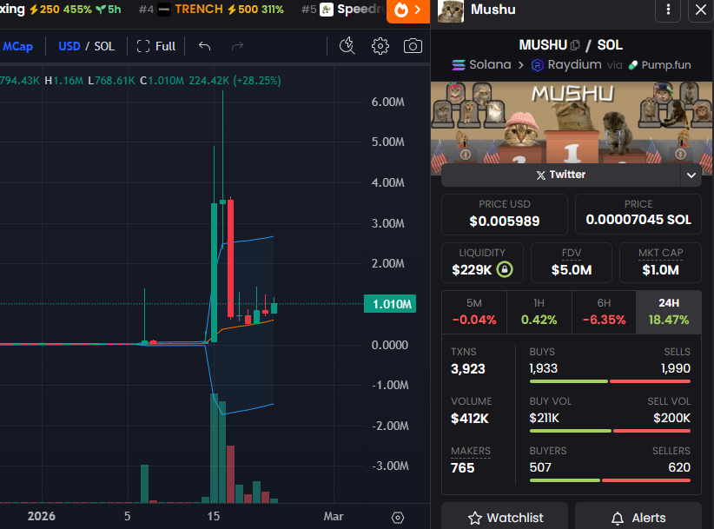Click the MKT CAP $1.0M box

click(660, 262)
